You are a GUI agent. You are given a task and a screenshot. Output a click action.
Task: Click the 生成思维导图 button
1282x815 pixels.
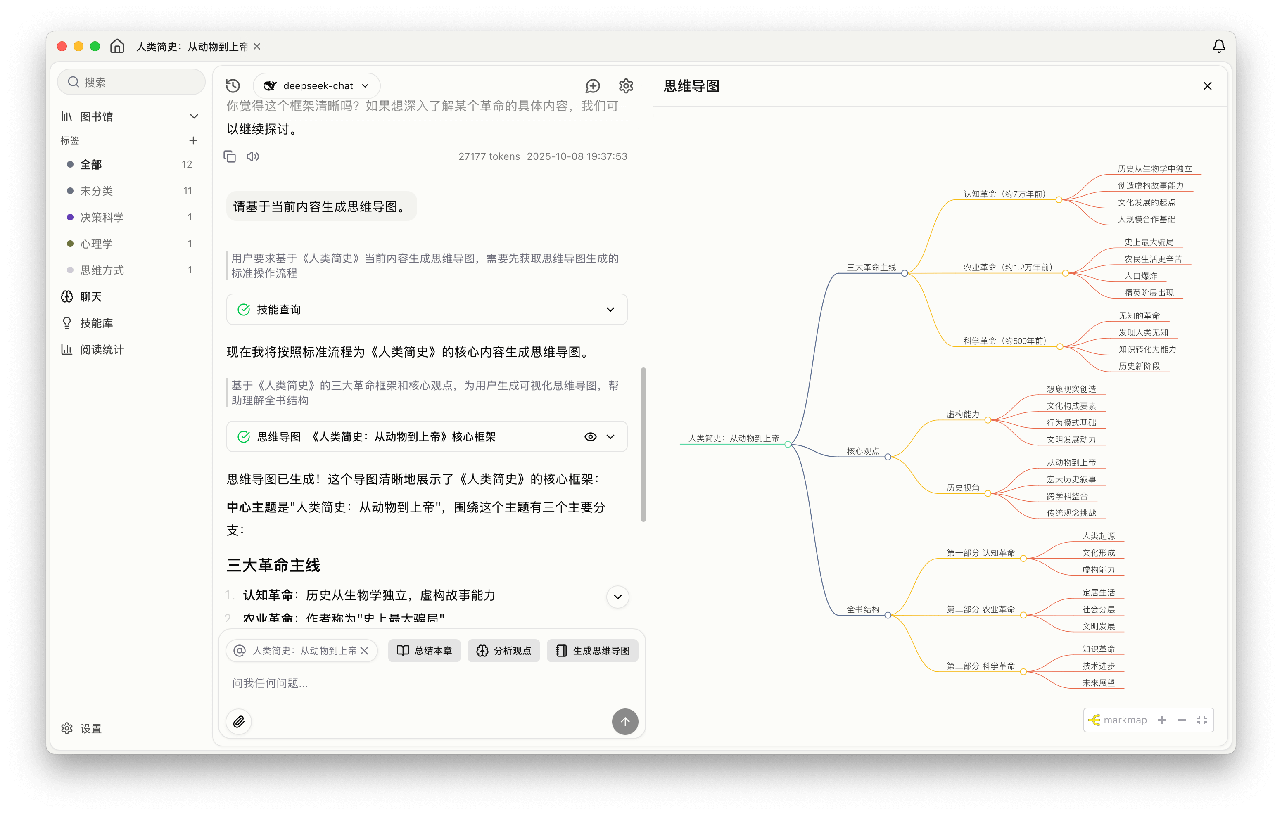[x=592, y=651]
